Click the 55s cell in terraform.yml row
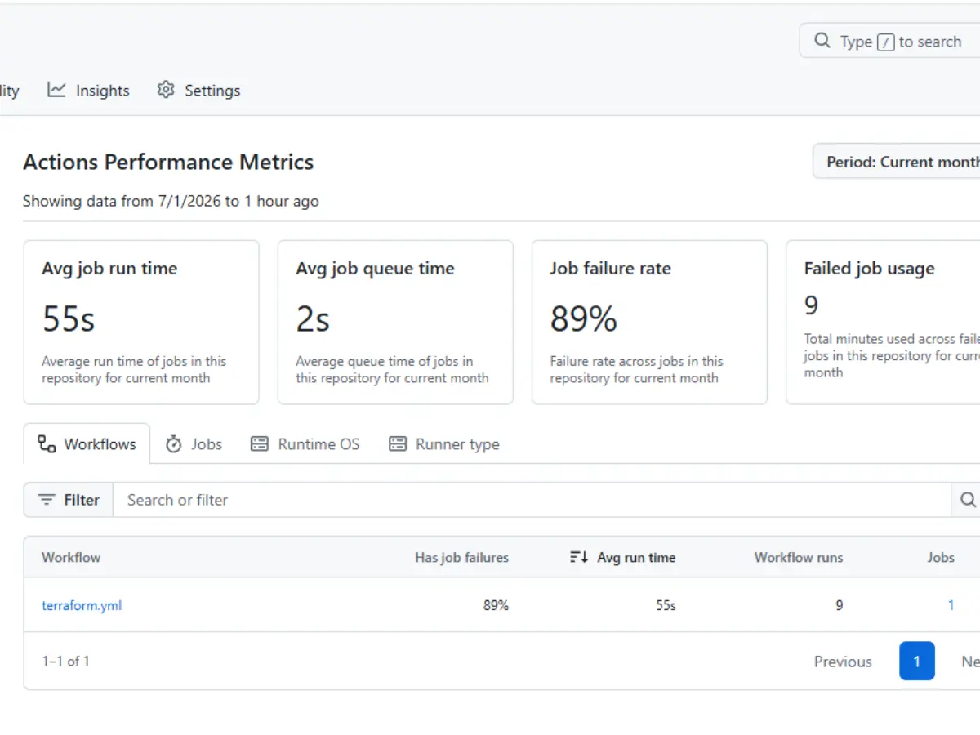980x735 pixels. click(665, 605)
